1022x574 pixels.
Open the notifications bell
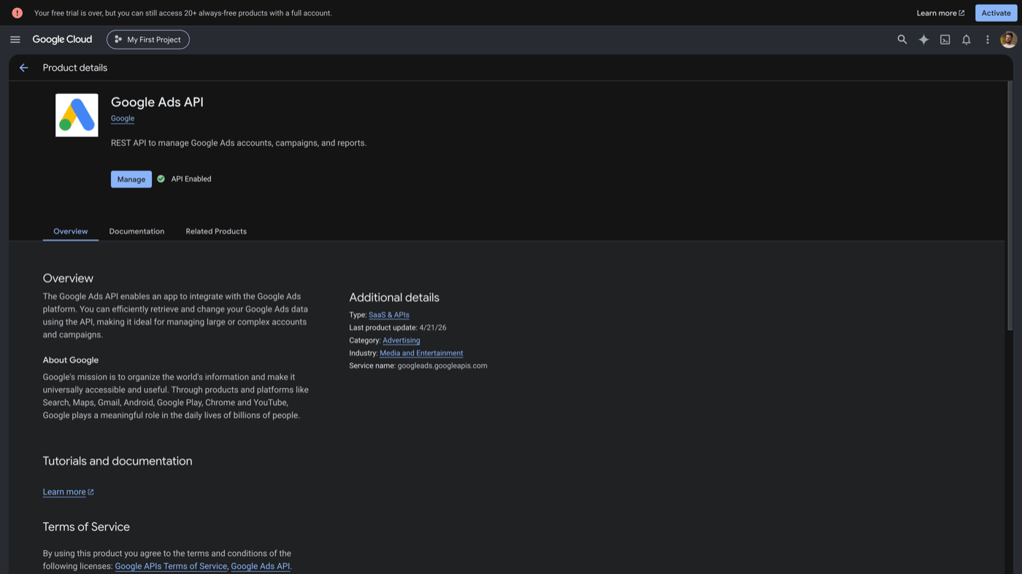(x=966, y=39)
